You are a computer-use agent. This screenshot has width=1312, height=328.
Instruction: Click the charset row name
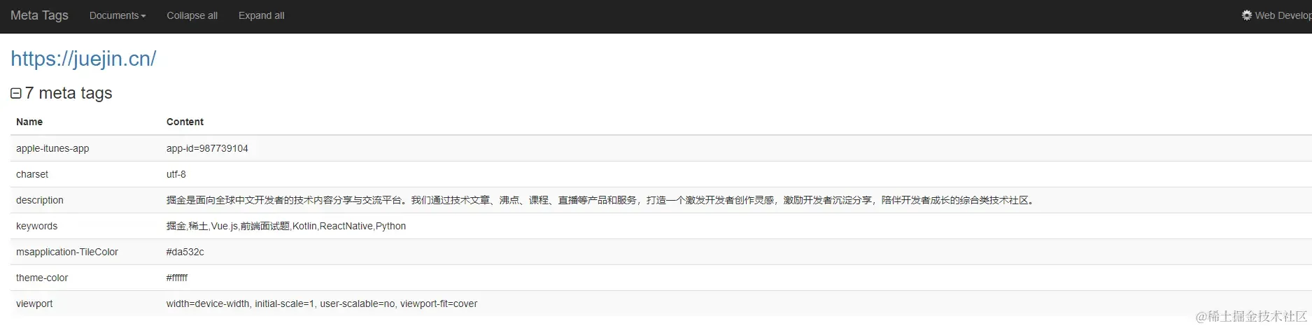pyautogui.click(x=32, y=174)
